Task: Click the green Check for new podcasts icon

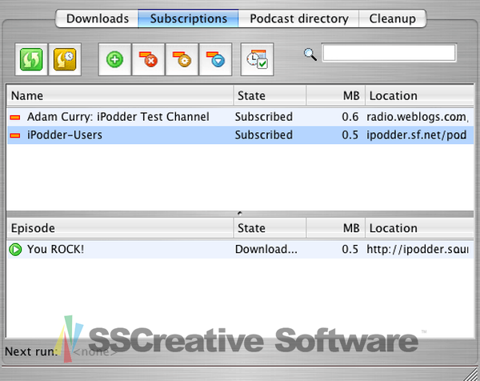Action: click(x=31, y=59)
